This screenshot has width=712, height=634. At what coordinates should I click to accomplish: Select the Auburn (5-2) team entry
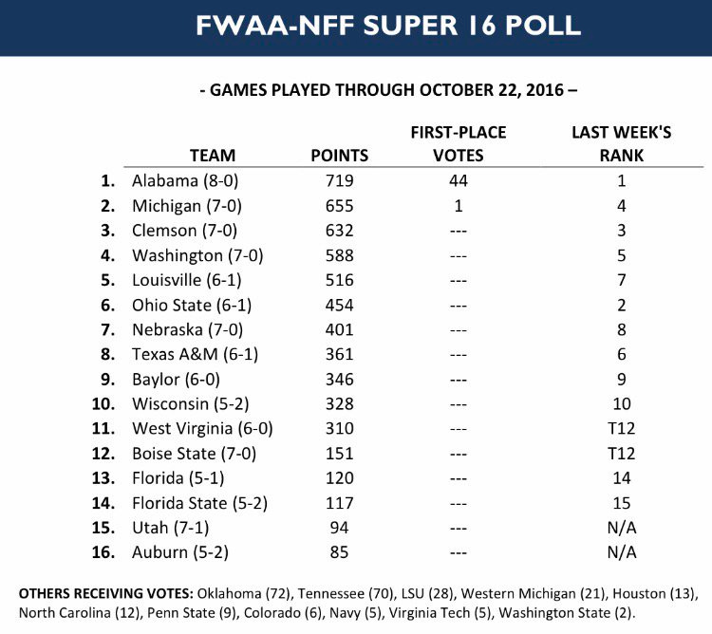pos(180,552)
